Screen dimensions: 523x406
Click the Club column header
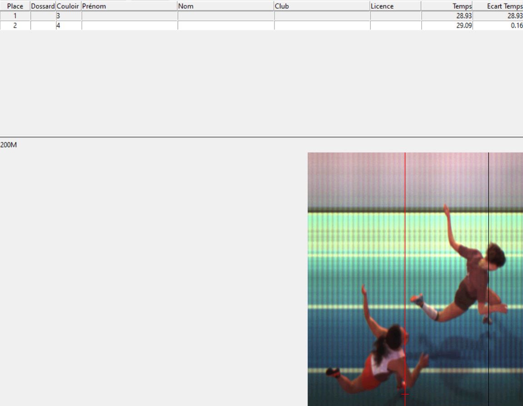(322, 6)
